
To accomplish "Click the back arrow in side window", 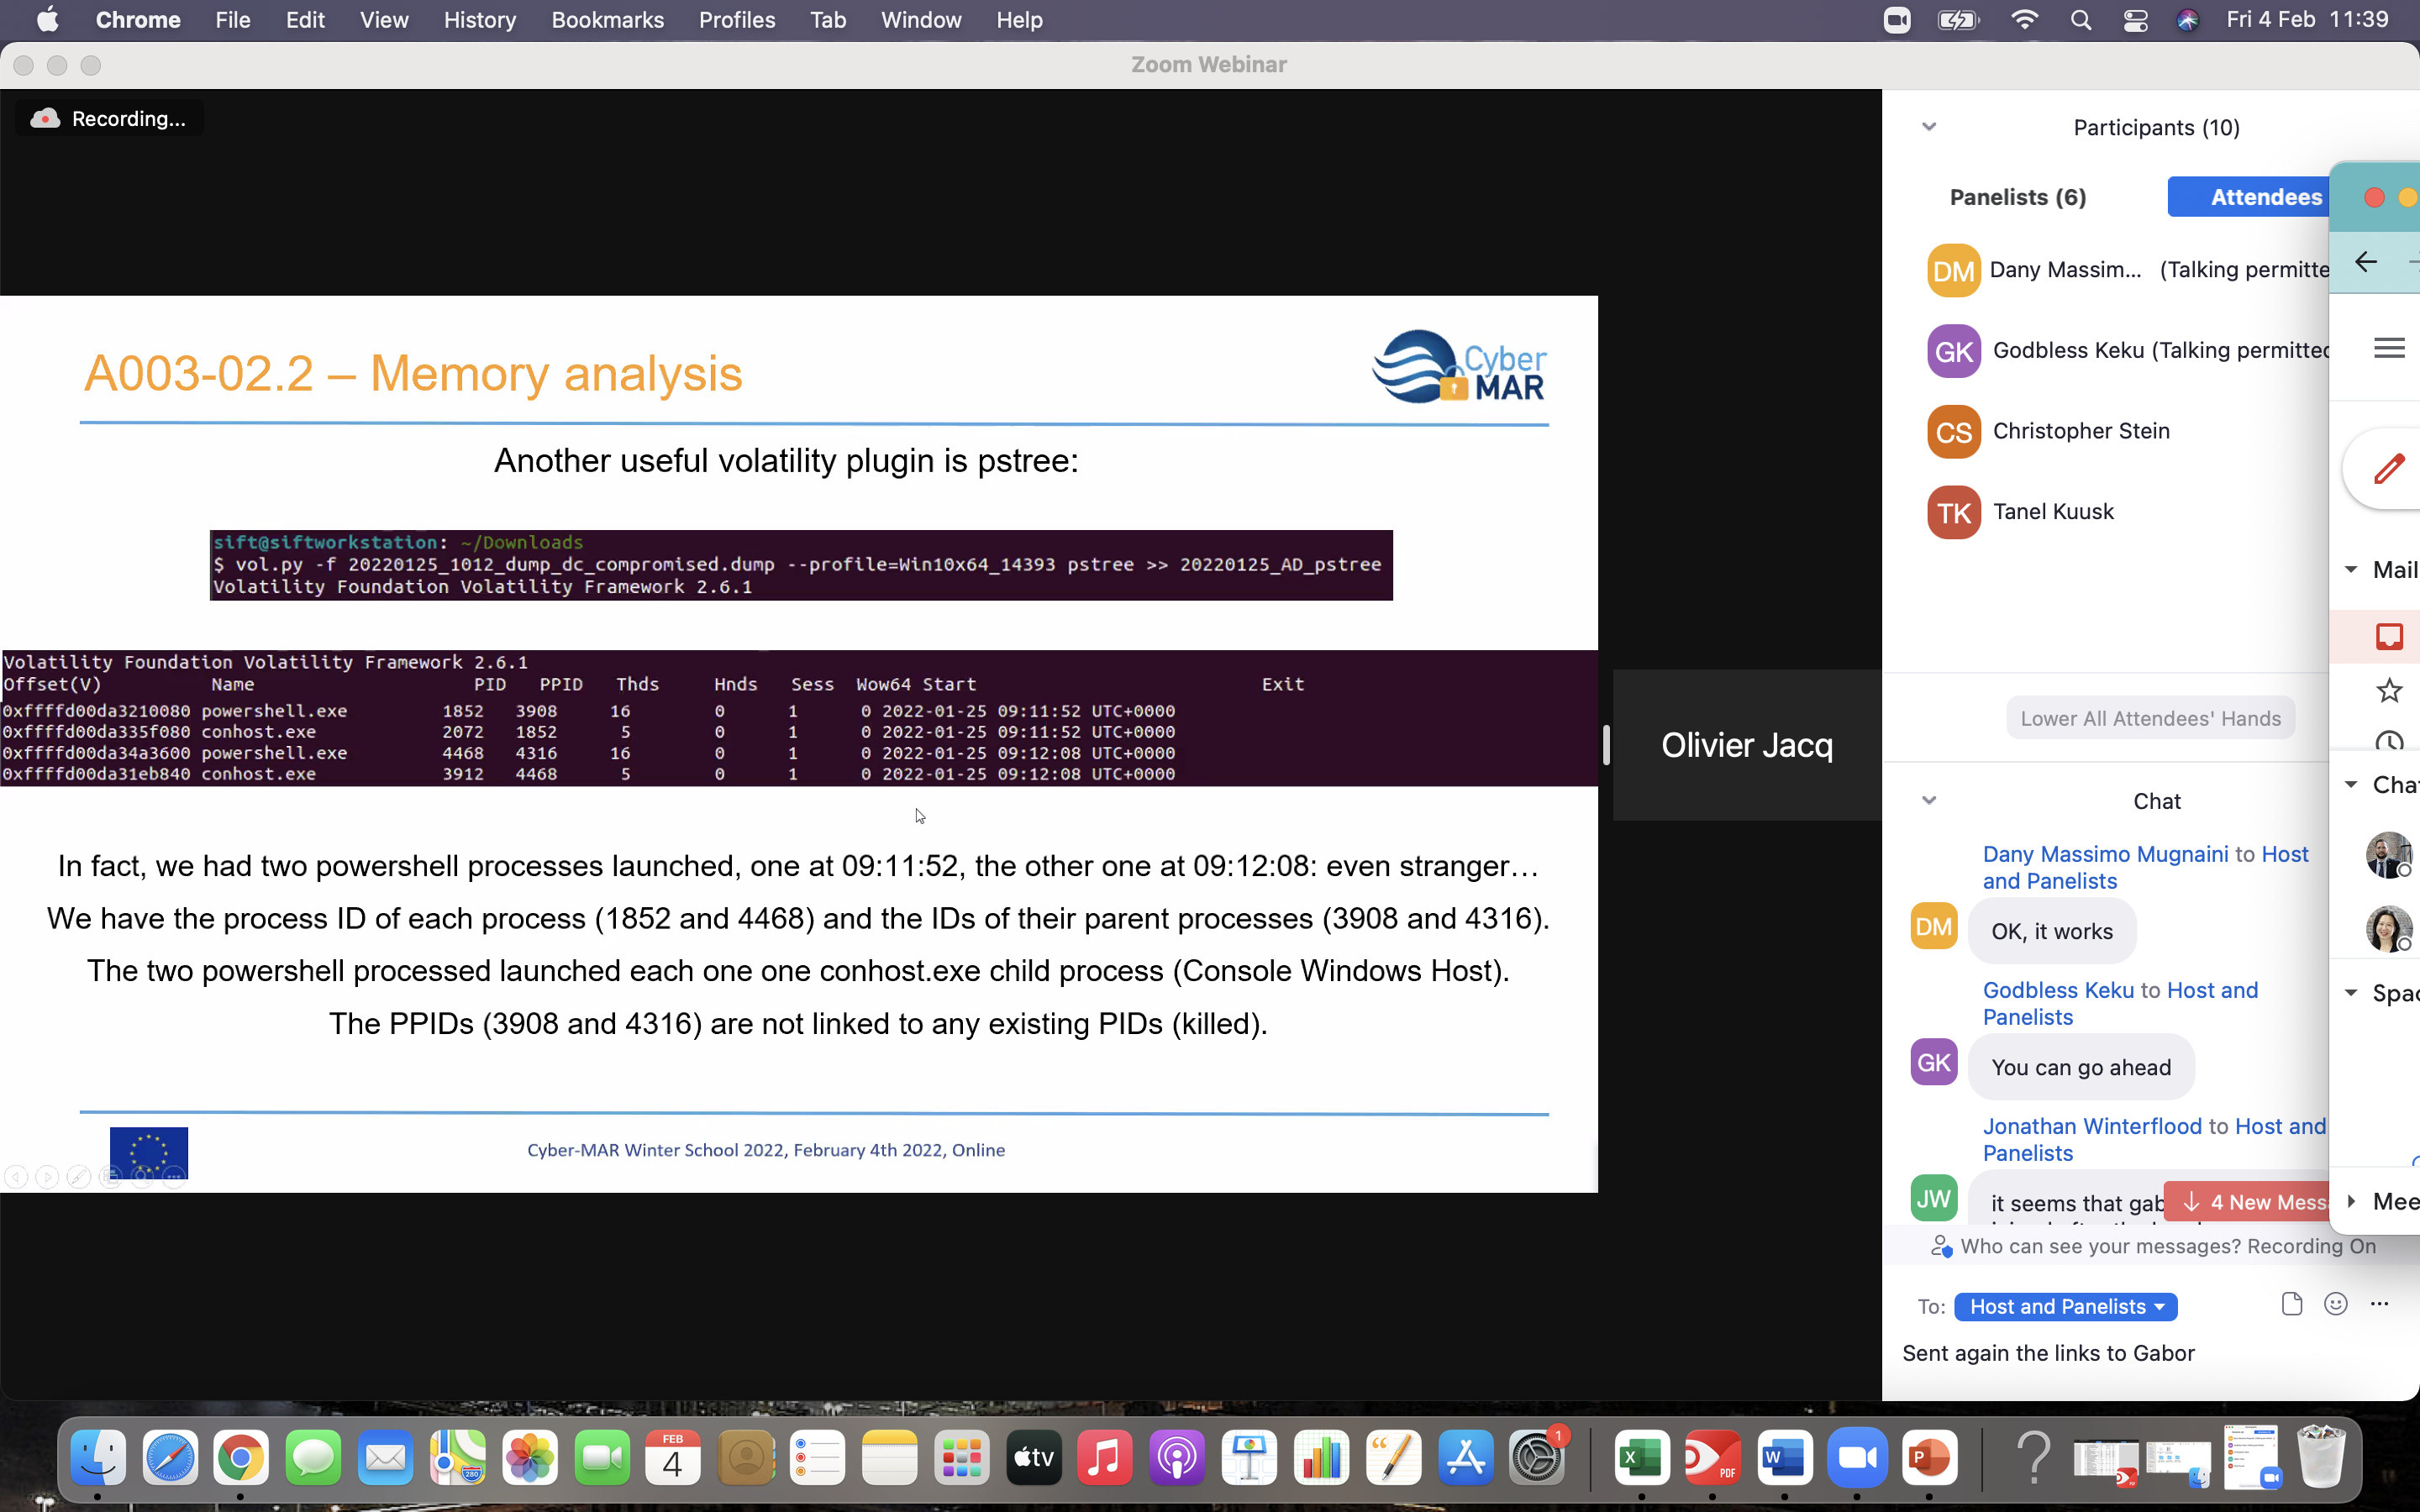I will click(x=2365, y=262).
